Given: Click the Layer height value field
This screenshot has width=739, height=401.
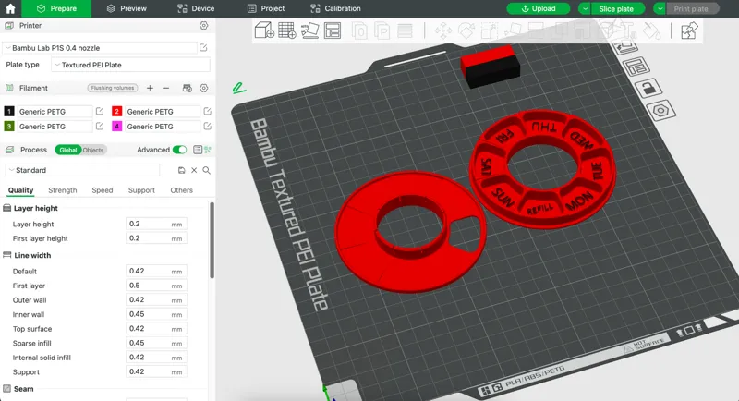Looking at the screenshot, I should [156, 224].
